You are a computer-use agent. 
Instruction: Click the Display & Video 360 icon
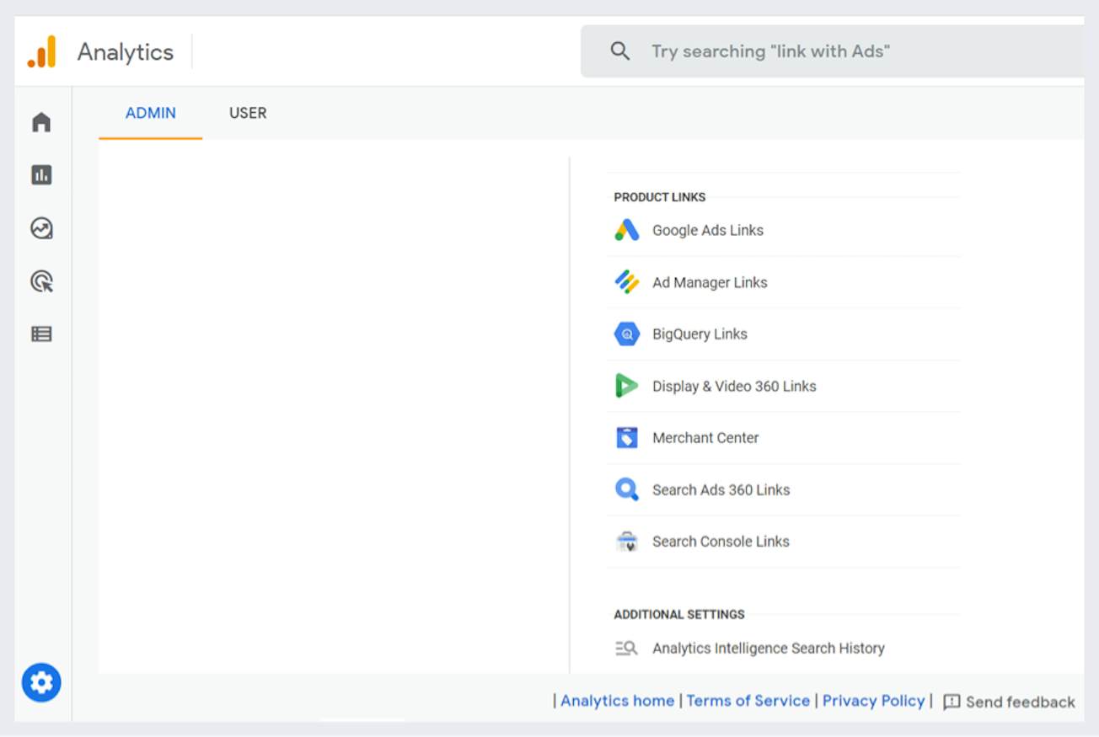tap(627, 386)
